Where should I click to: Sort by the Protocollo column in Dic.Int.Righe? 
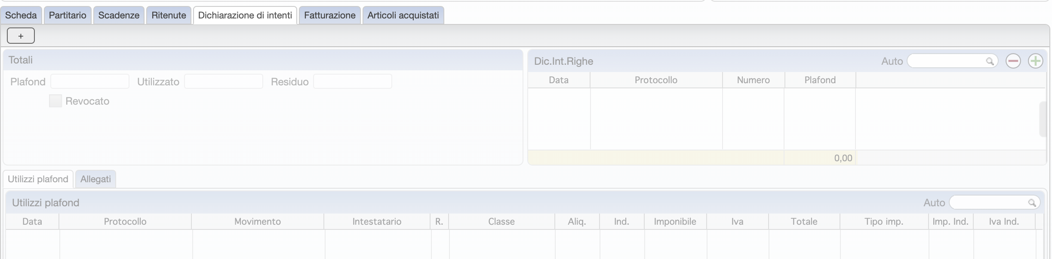pyautogui.click(x=656, y=80)
